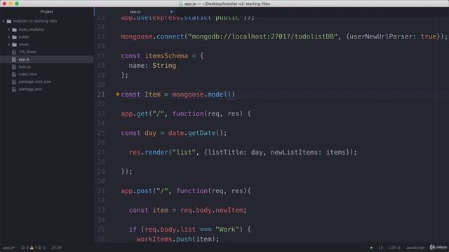The width and height of the screenshot is (449, 252).
Task: Click the index.html file icon
Action: [14, 74]
